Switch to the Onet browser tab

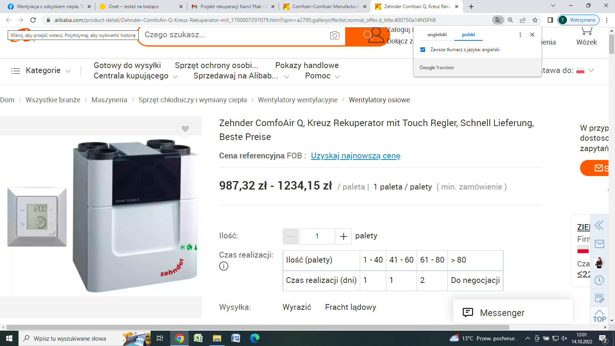coord(140,7)
